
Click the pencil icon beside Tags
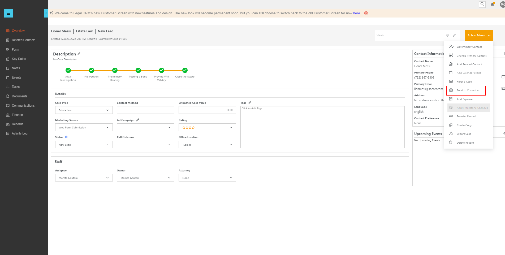(249, 103)
